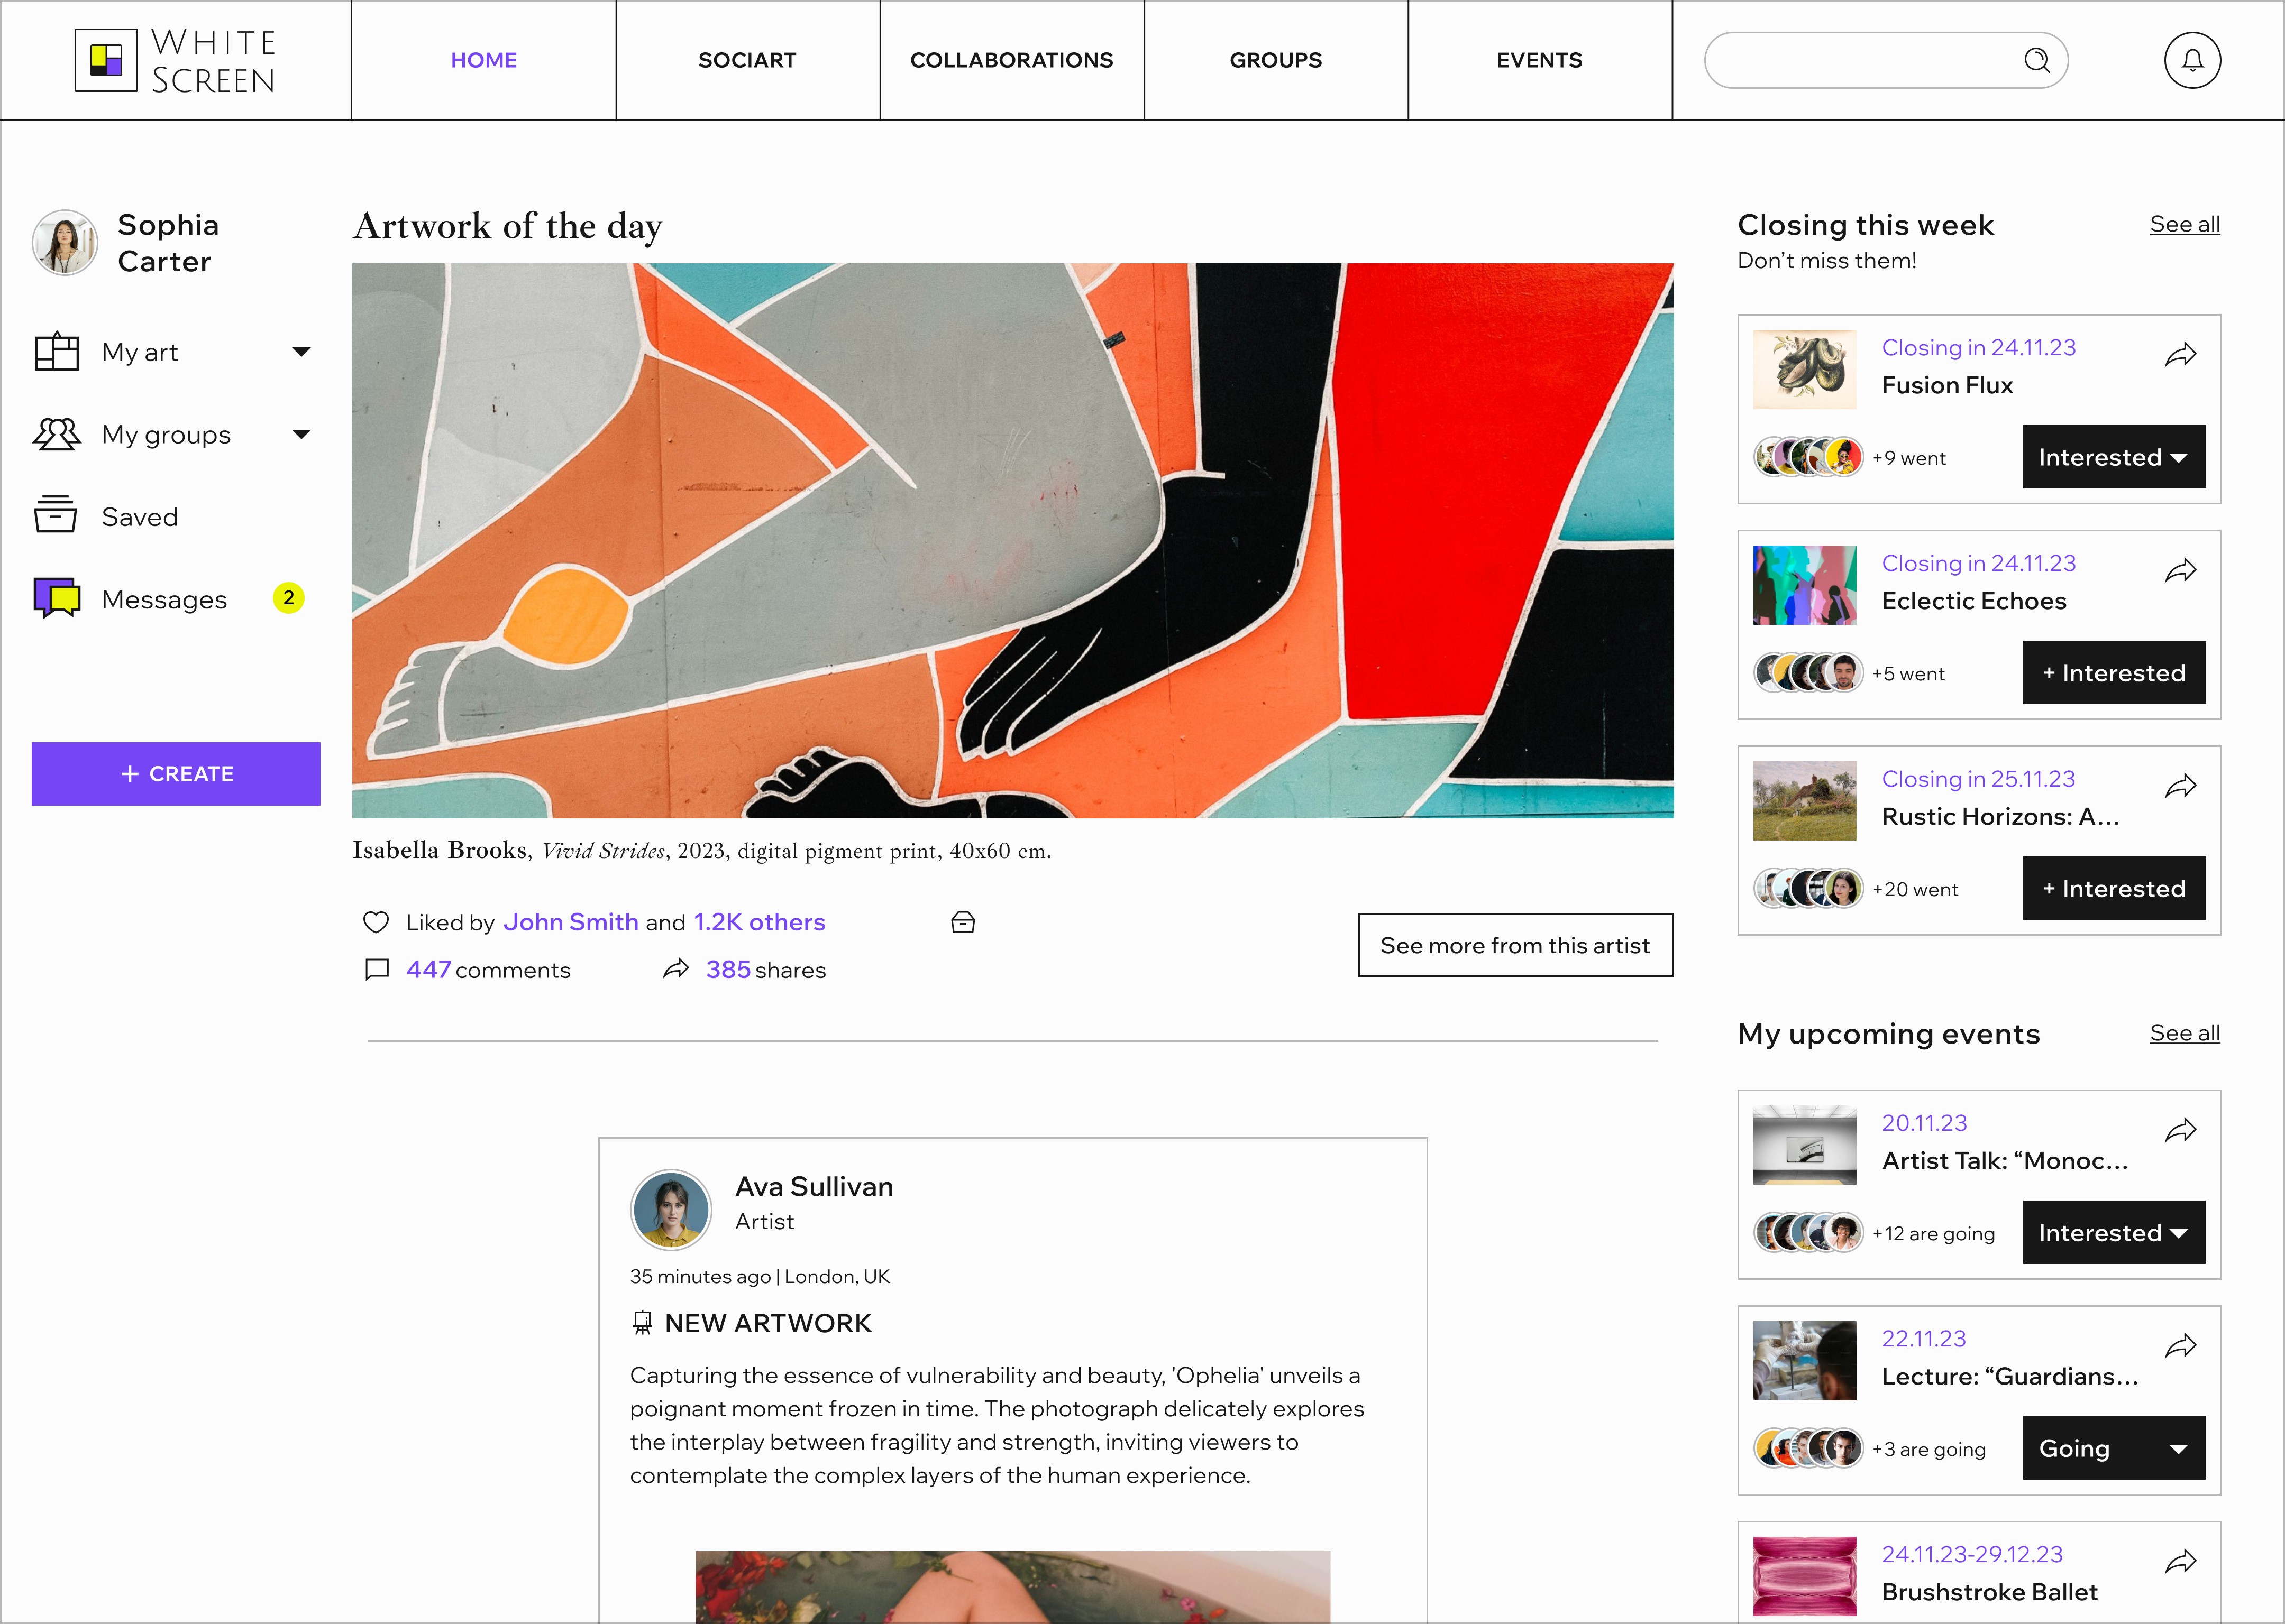The height and width of the screenshot is (1624, 2285).
Task: Save artwork using the box icon
Action: (963, 922)
